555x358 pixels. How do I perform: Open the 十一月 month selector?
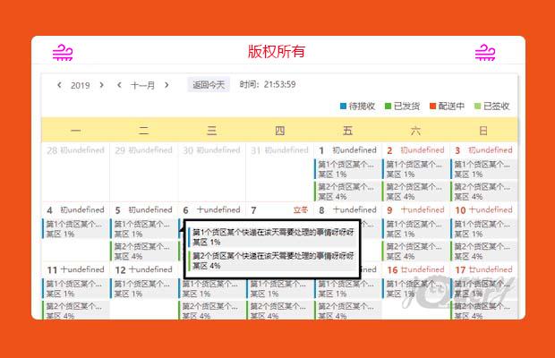pos(143,86)
